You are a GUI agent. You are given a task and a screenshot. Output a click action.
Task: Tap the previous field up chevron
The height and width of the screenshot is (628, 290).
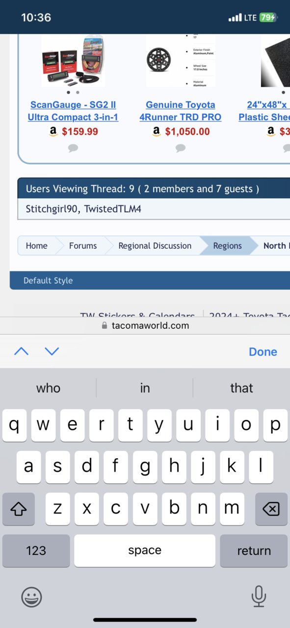(21, 351)
